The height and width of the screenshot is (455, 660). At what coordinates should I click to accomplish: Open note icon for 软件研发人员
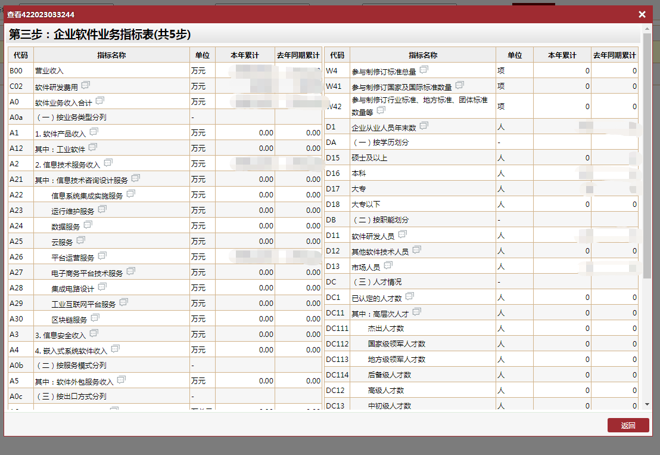pyautogui.click(x=402, y=234)
